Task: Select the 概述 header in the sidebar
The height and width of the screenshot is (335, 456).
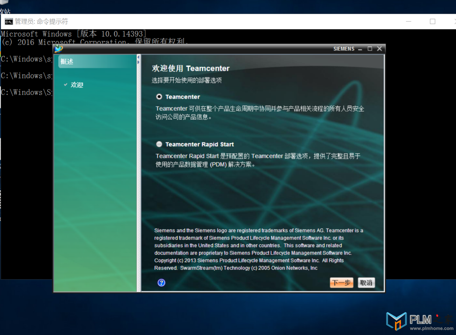Action: 97,62
